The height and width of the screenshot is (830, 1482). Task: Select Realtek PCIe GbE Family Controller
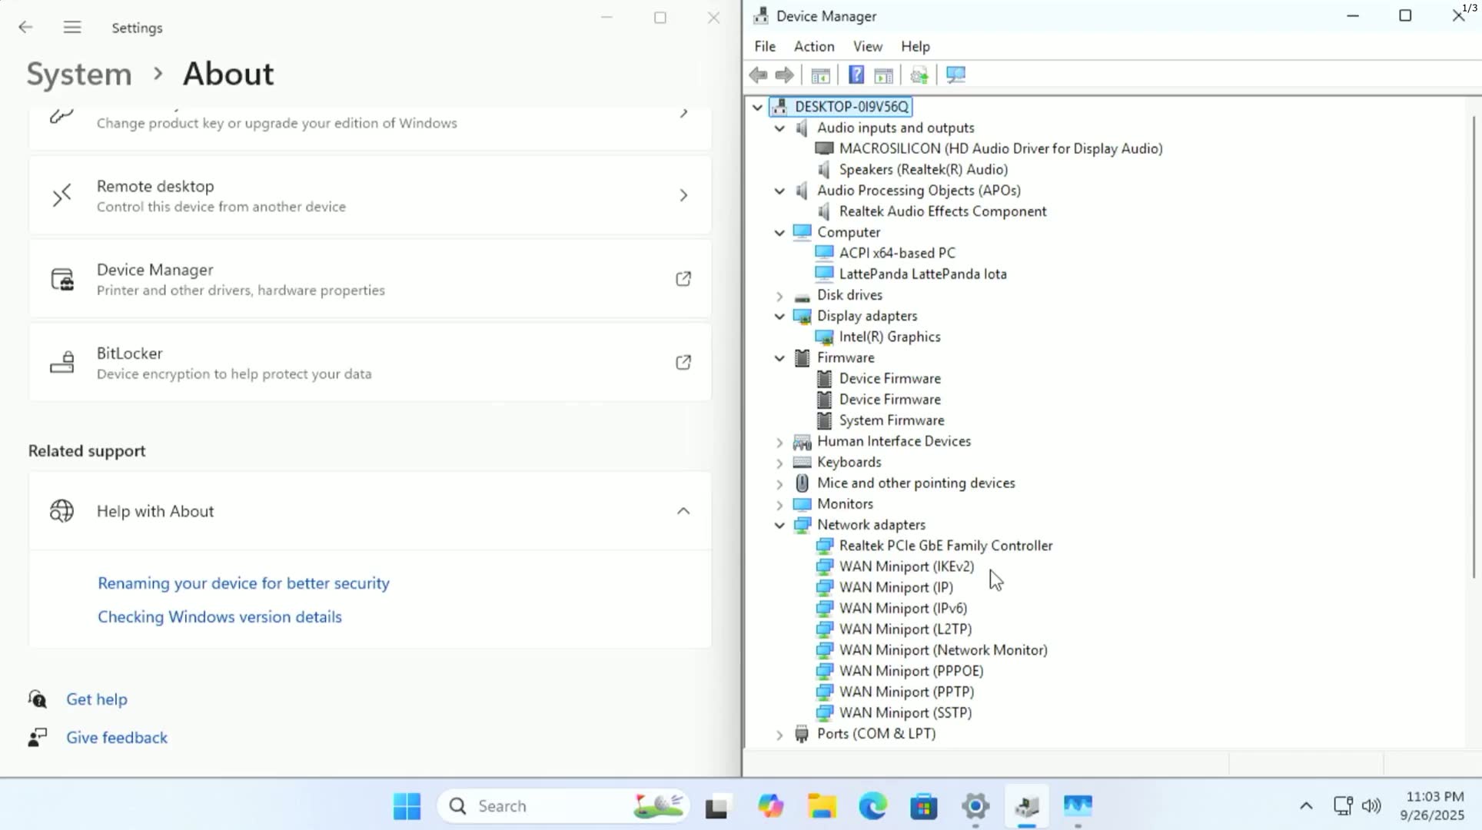[945, 546]
